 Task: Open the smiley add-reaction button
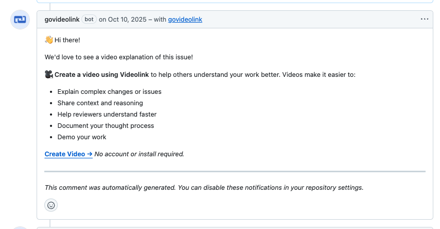pyautogui.click(x=51, y=205)
